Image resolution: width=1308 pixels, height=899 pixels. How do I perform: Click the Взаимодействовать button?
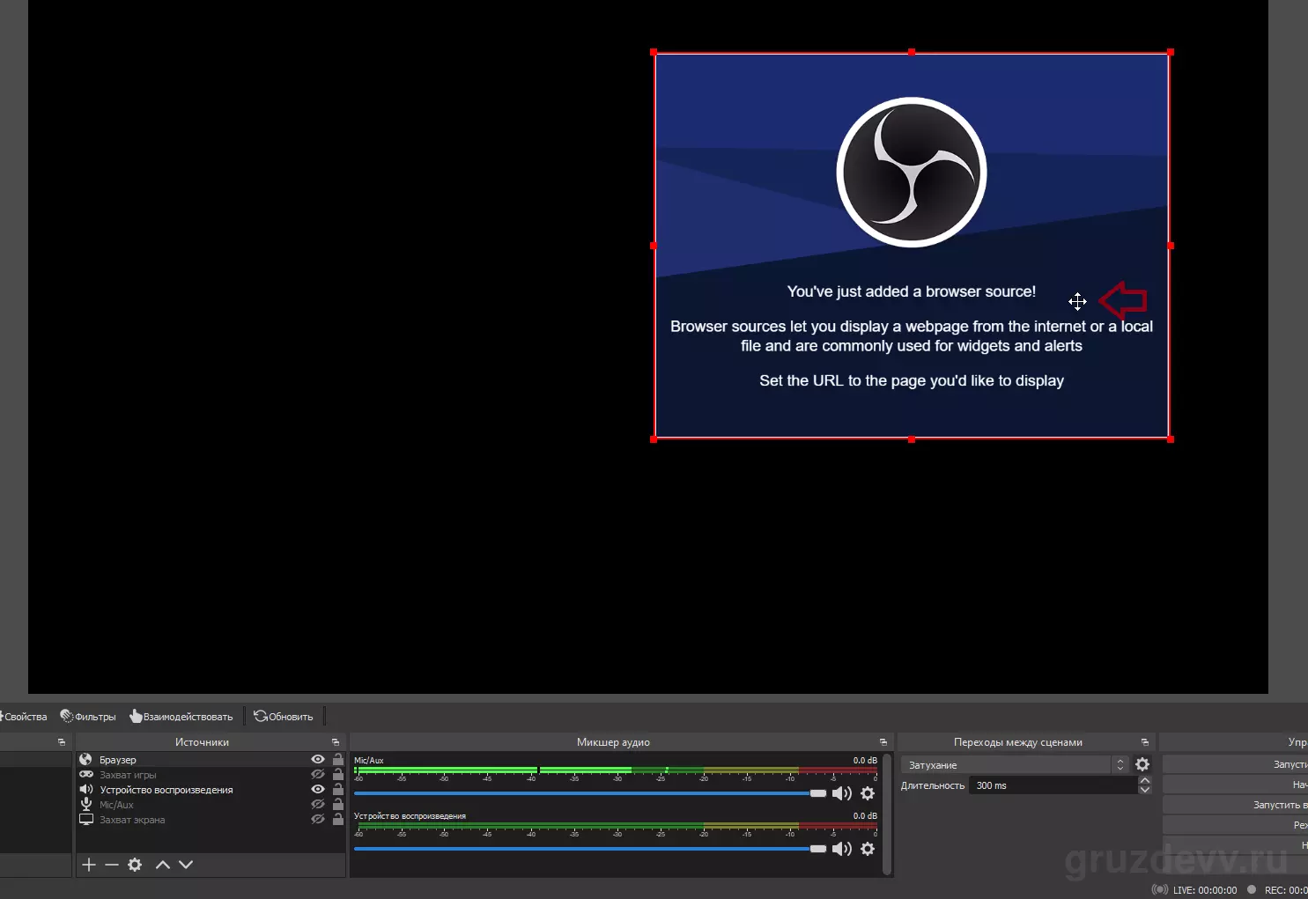(x=181, y=717)
